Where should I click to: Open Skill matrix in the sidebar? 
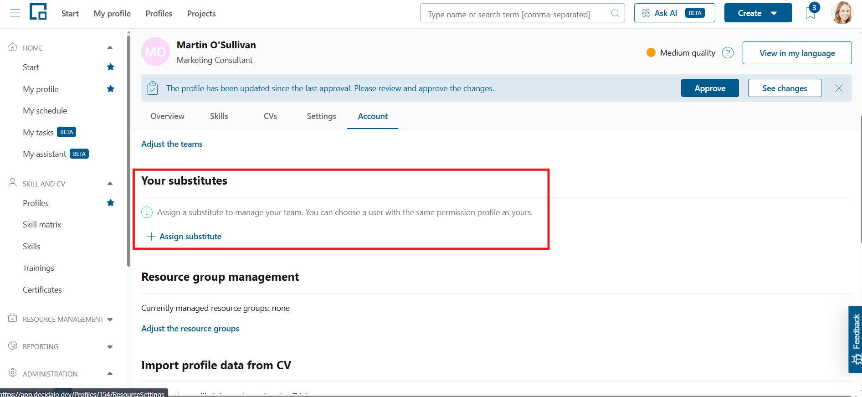[x=42, y=225]
